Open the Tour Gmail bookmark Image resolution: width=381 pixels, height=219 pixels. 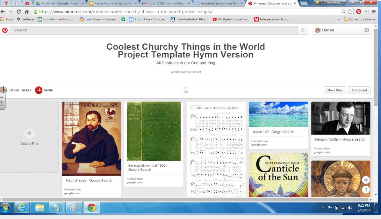(98, 19)
